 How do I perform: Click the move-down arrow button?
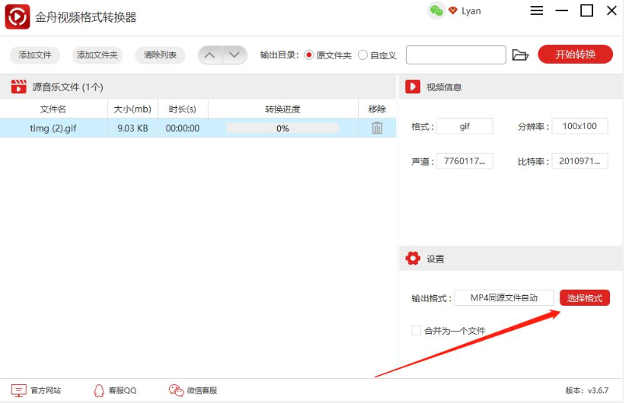pos(234,55)
